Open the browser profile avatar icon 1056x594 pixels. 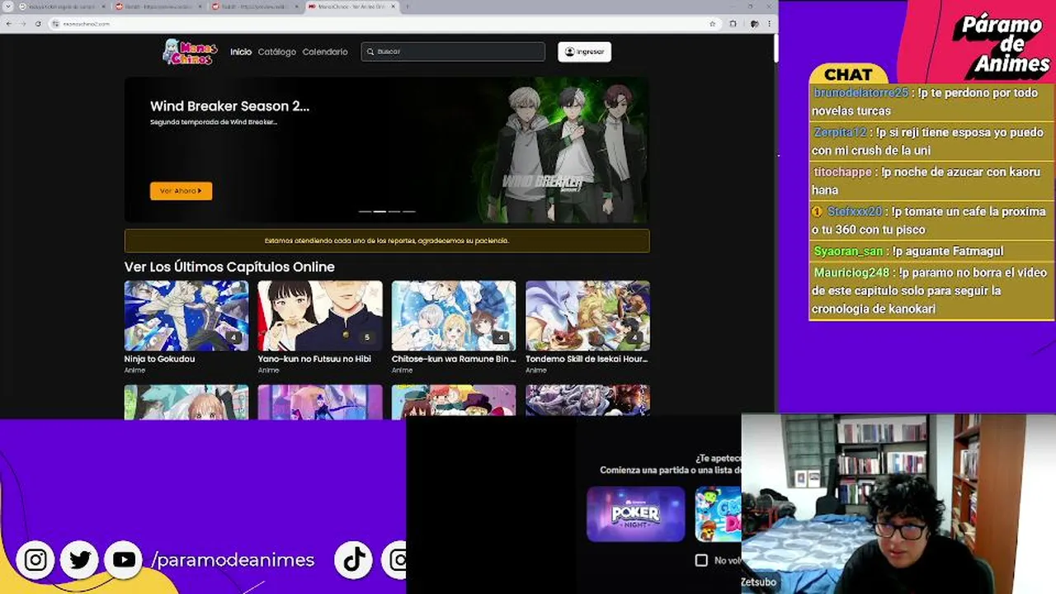pos(754,24)
